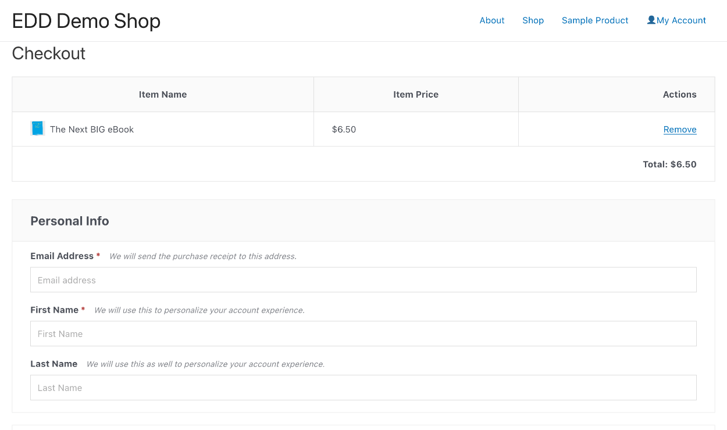Open the About page

pyautogui.click(x=491, y=20)
